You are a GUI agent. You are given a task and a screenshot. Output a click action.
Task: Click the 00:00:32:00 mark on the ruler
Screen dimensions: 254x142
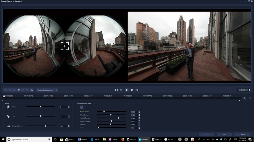[x=128, y=96]
